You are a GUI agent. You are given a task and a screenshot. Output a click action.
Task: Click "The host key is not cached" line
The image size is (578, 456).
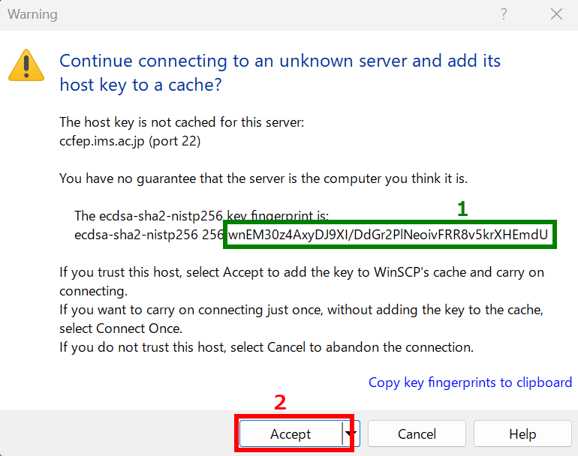coord(182,122)
